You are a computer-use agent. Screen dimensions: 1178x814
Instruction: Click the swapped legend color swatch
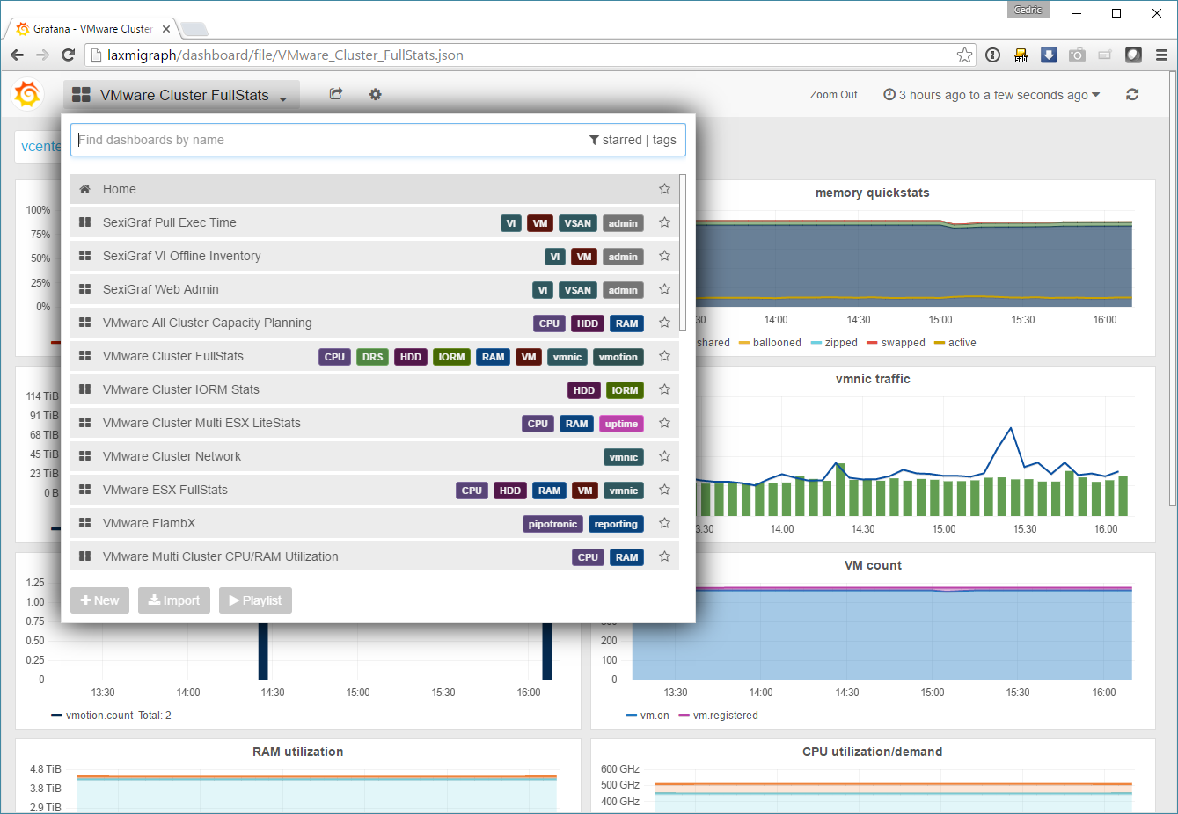(x=872, y=343)
